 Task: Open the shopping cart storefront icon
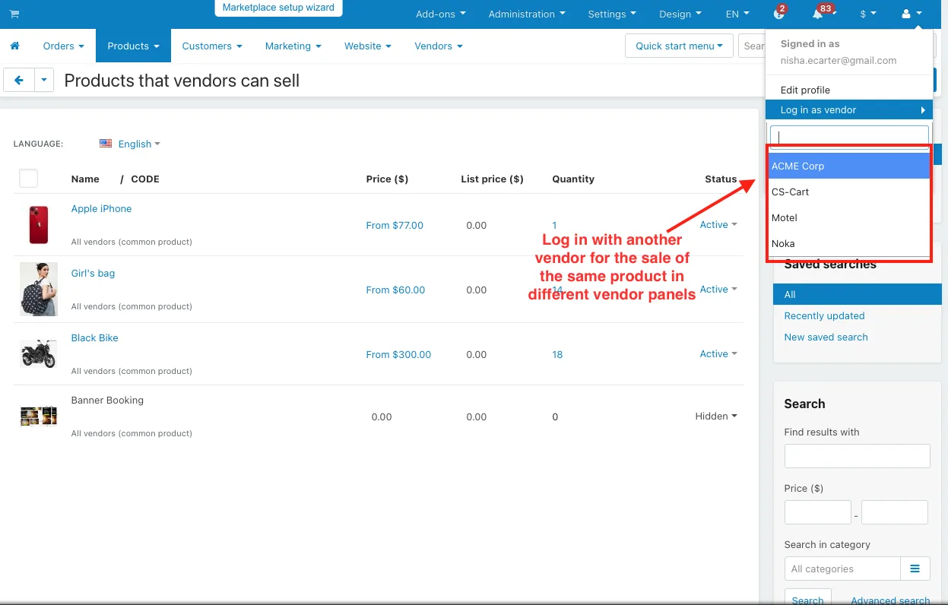(14, 14)
